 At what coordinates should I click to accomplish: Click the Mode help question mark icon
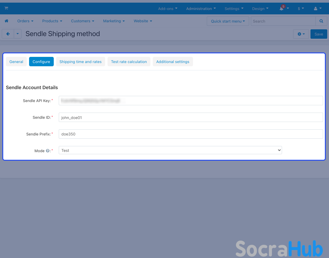point(47,151)
